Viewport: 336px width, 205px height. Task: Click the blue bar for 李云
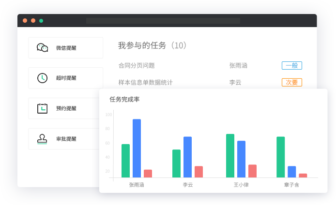point(187,157)
